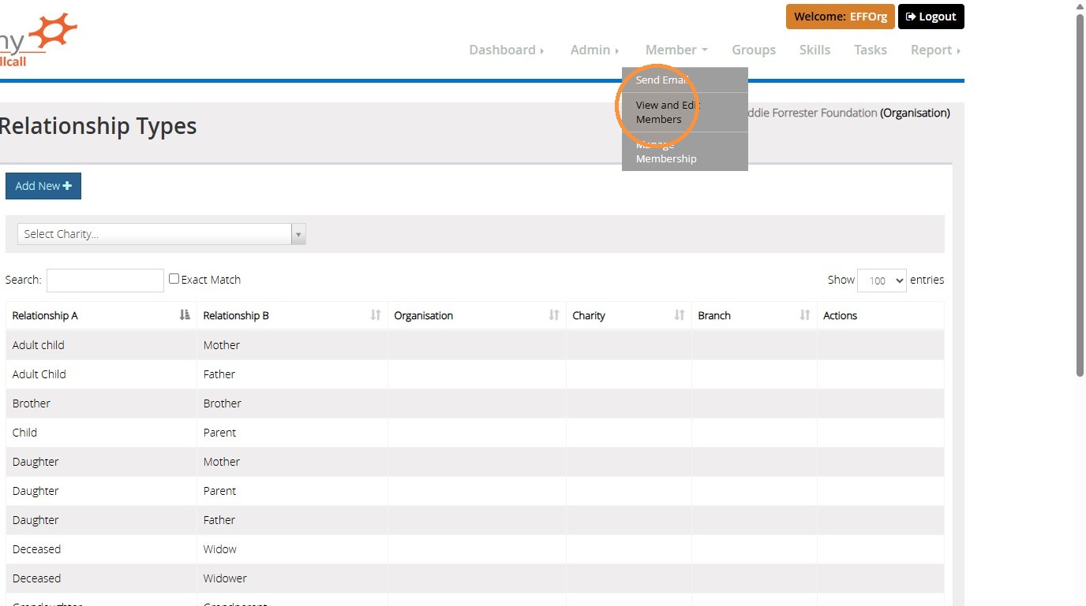Choose View and Edit Members
This screenshot has width=1086, height=606.
(685, 113)
